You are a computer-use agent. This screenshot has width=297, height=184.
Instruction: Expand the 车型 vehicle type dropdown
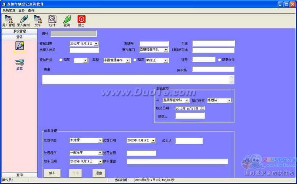pos(128,60)
